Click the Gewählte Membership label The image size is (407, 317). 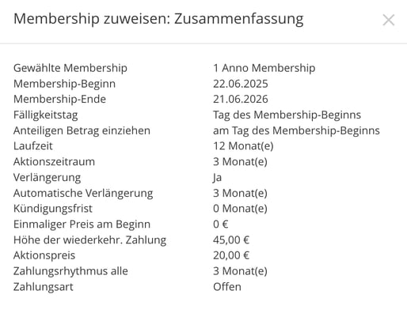70,68
